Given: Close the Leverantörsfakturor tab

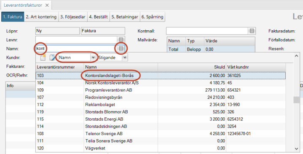Looking at the screenshot, I should pos(47,5).
